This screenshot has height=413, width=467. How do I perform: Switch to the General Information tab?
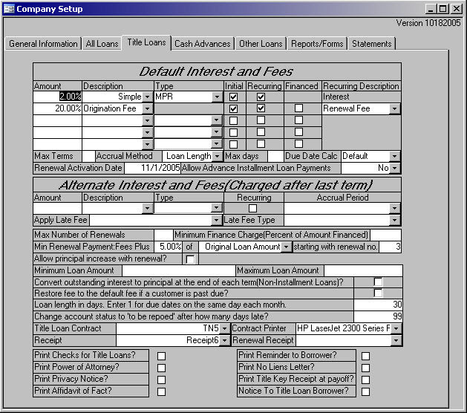43,44
